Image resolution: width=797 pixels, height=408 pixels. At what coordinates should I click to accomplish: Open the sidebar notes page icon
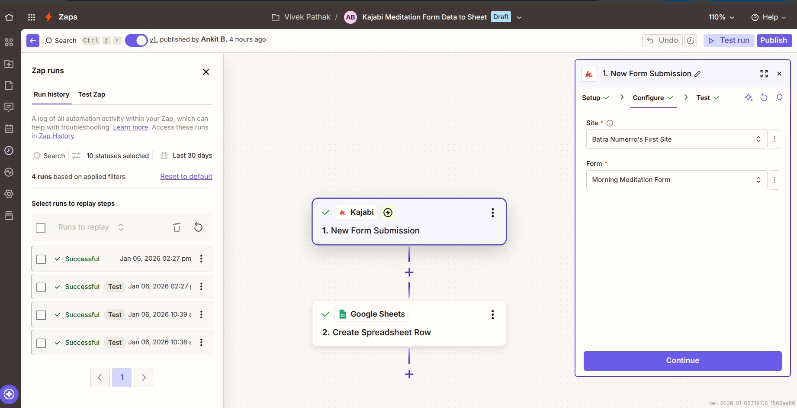click(9, 85)
